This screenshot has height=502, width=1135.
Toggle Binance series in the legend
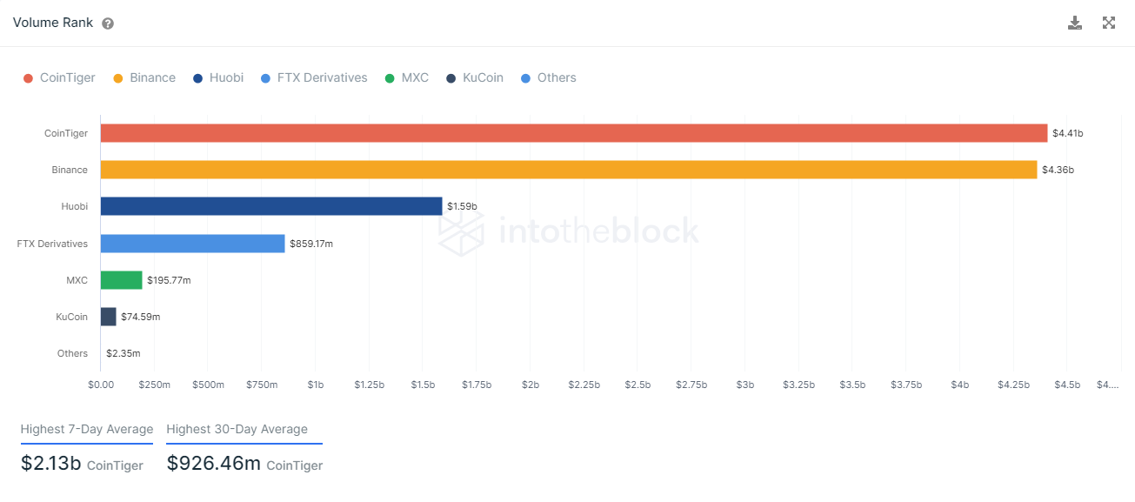point(144,78)
